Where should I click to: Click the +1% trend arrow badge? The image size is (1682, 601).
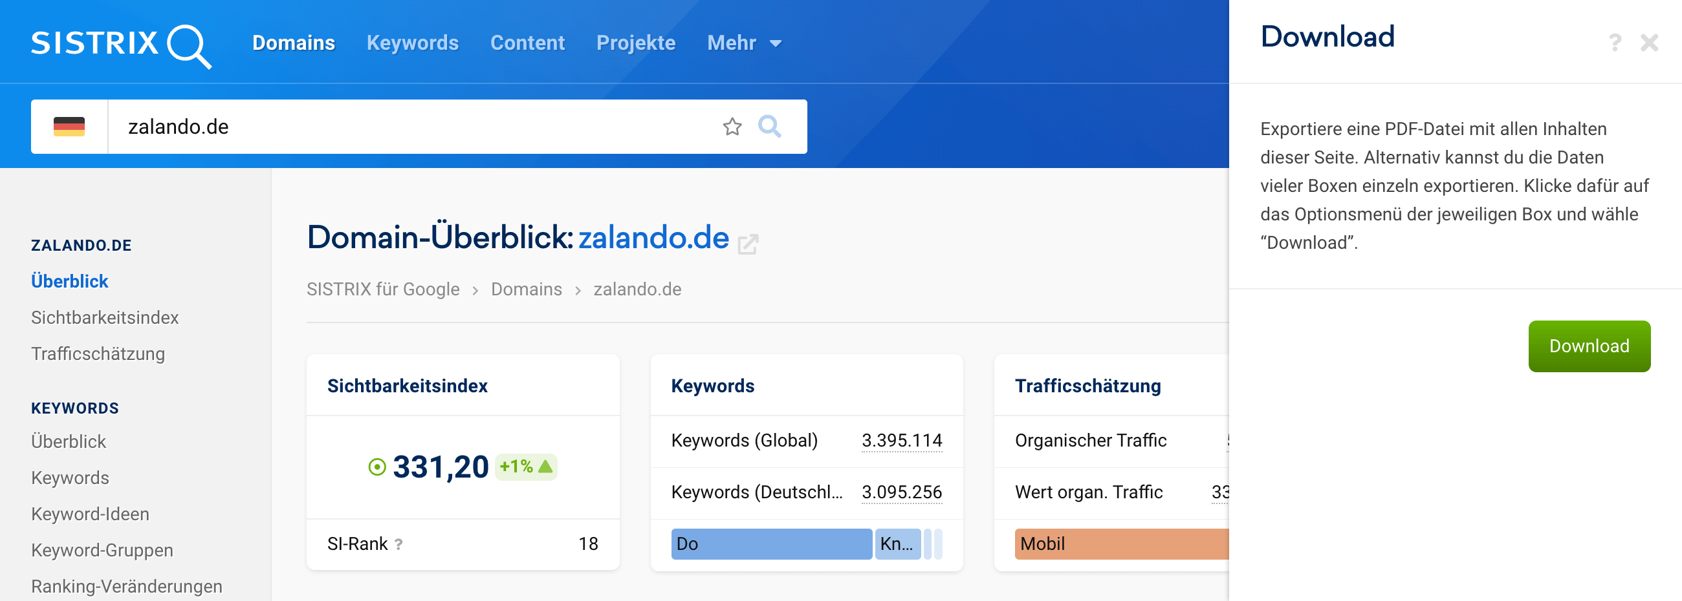[525, 467]
